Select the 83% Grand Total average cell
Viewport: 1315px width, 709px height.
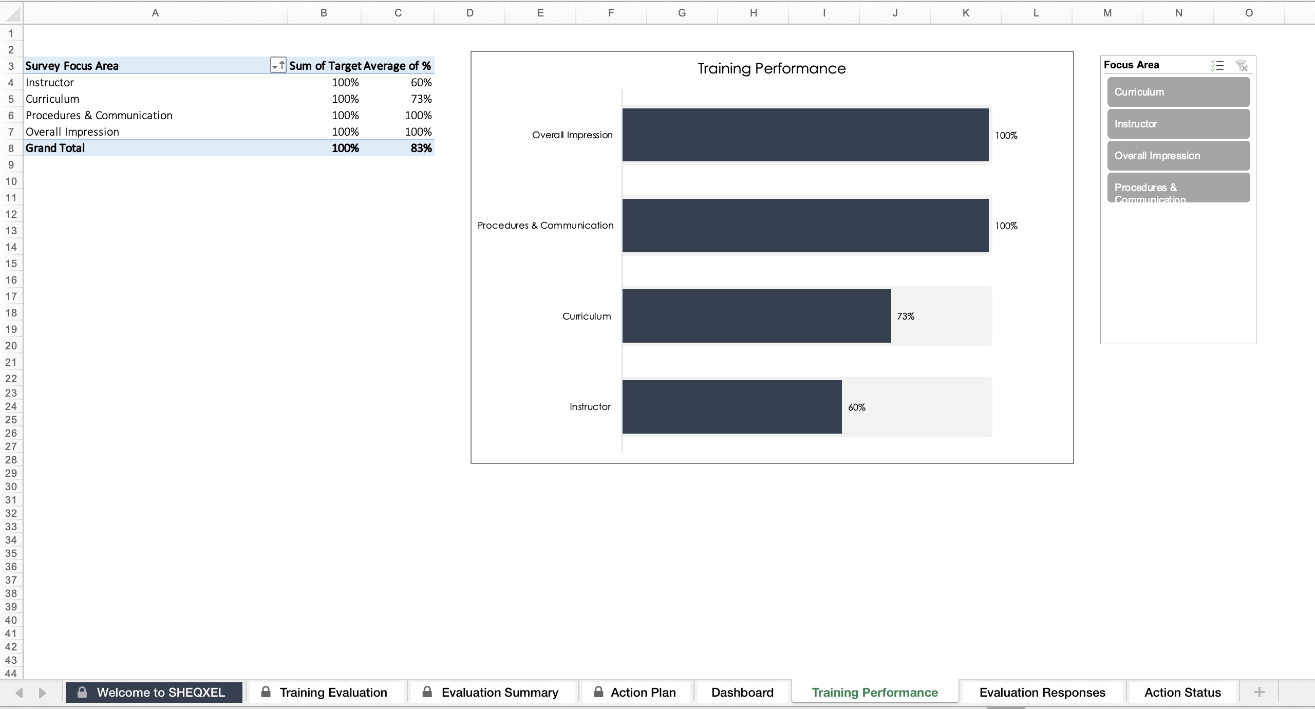[x=398, y=148]
